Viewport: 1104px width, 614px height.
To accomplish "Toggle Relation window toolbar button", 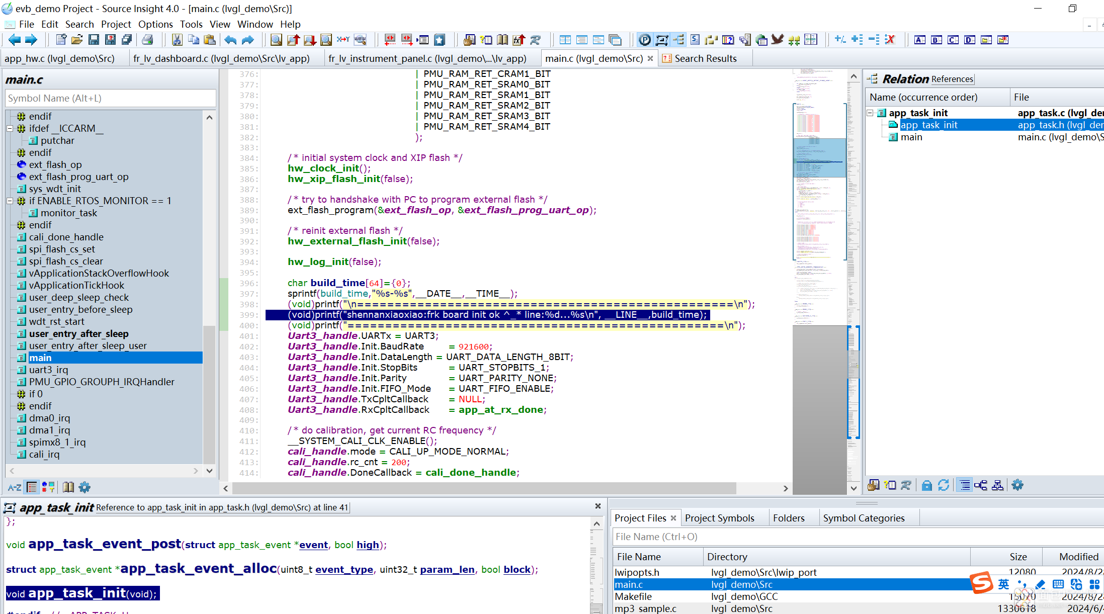I will pyautogui.click(x=678, y=40).
